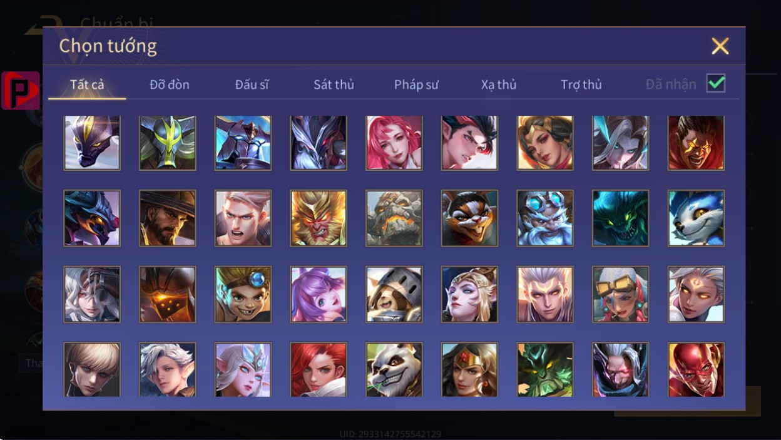Select the green tree monster hero

pos(545,369)
